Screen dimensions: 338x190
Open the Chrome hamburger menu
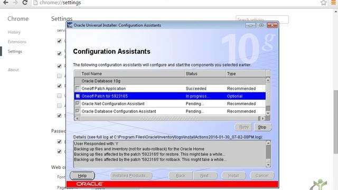(x=333, y=3)
